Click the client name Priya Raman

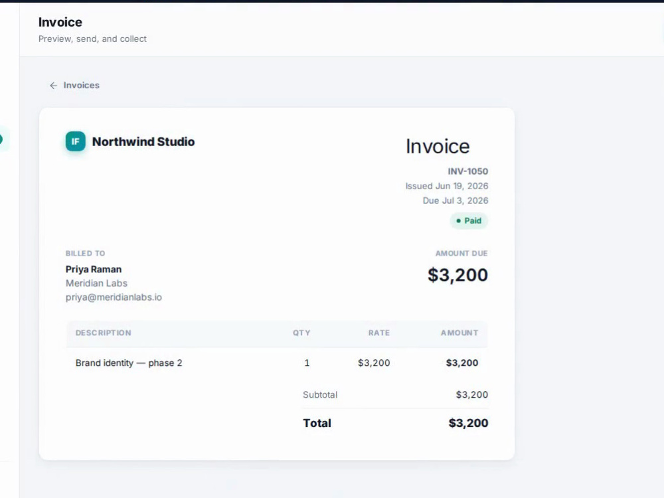coord(94,270)
